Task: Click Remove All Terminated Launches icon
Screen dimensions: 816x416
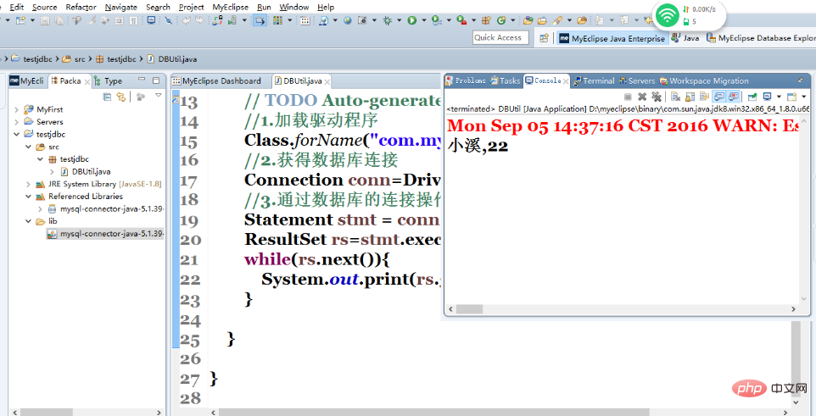Action: (x=657, y=97)
